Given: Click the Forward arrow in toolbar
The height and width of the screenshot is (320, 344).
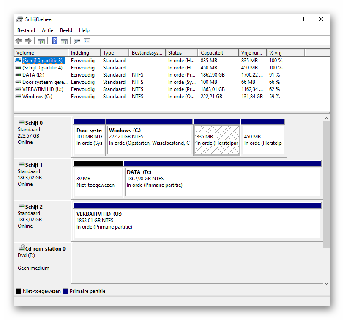Looking at the screenshot, I should 28,41.
